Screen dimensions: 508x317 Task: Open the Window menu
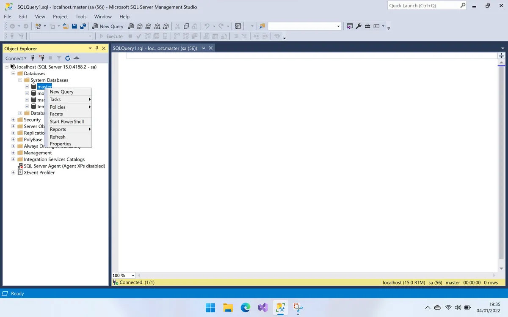[x=103, y=16]
